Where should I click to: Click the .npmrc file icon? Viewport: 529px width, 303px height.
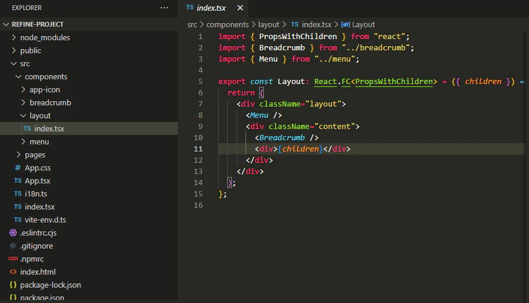13,259
